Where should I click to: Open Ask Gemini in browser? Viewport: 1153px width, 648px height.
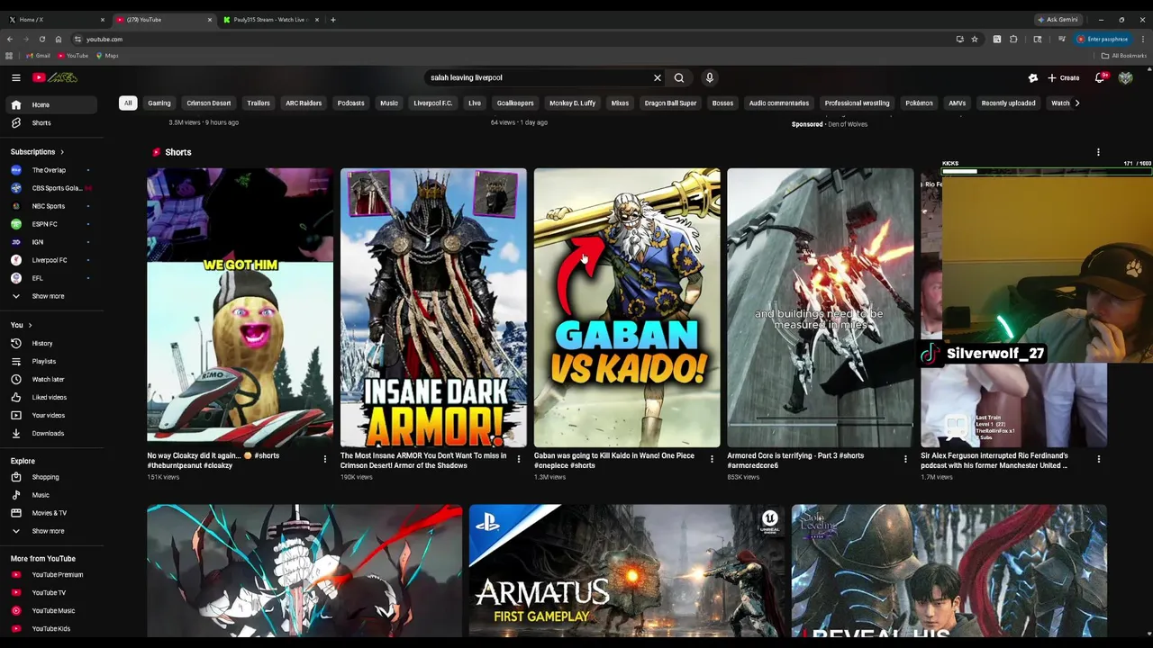click(1058, 19)
